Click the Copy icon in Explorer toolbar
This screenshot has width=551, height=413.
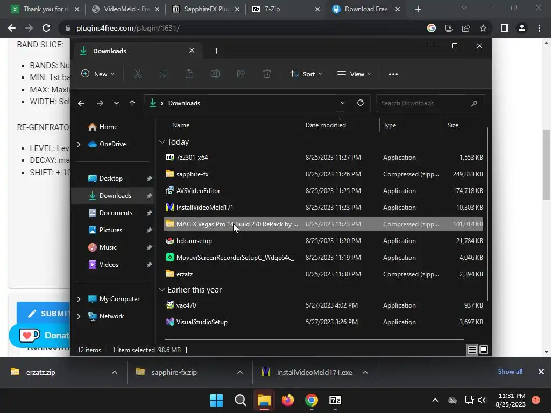164,74
